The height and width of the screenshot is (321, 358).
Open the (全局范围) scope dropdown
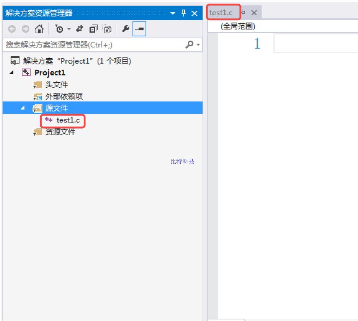(238, 26)
